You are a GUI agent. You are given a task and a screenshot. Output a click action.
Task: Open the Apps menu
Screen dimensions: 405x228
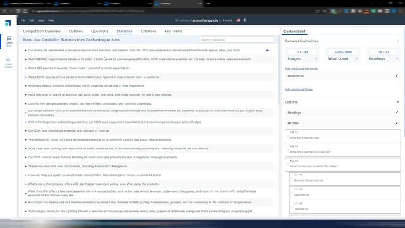(x=41, y=20)
